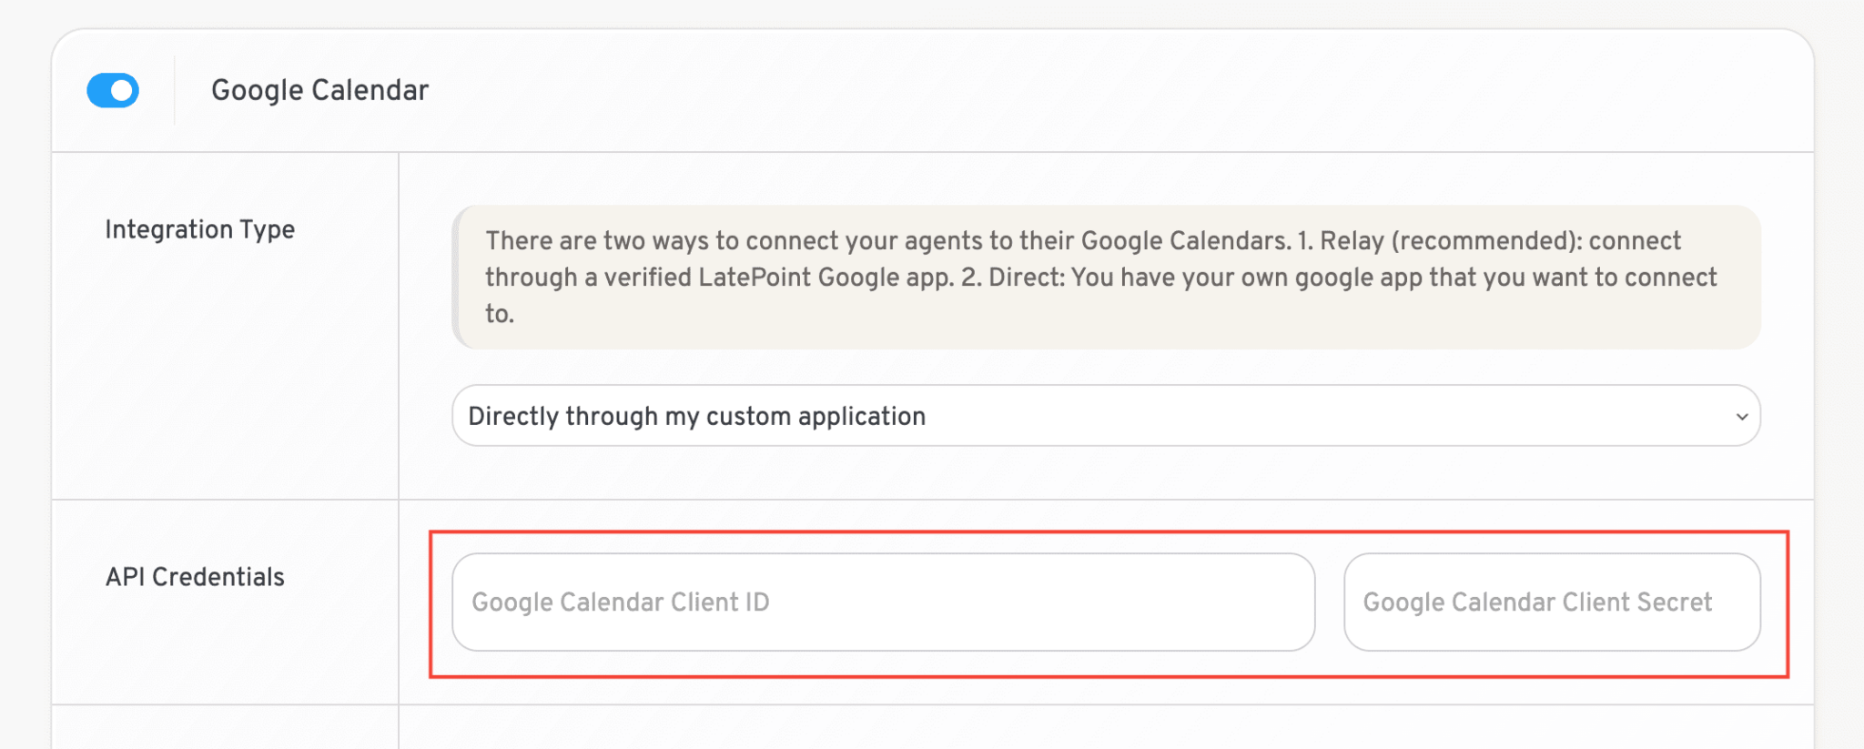This screenshot has height=749, width=1864.
Task: Click the chevron on the integration dropdown
Action: pos(1744,415)
